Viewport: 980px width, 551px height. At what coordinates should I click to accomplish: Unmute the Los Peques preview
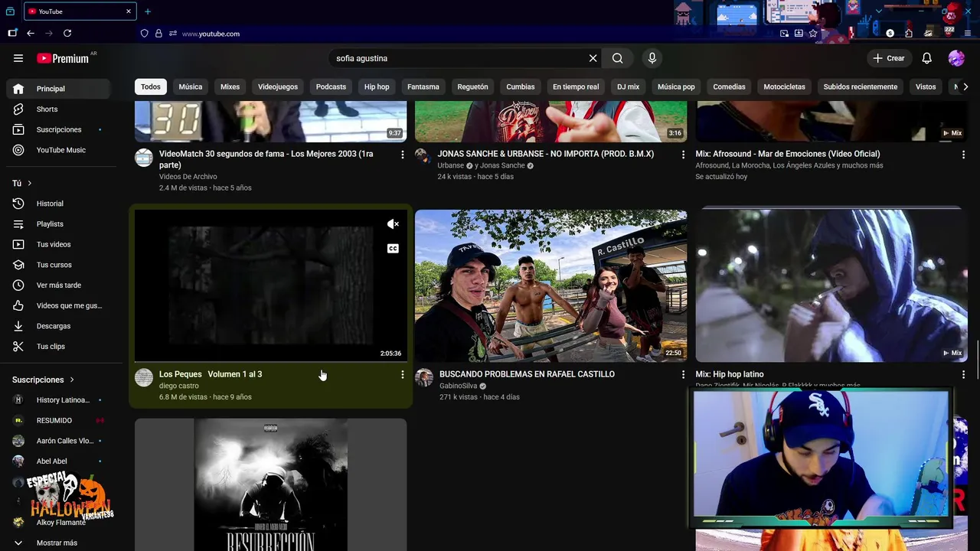point(393,224)
